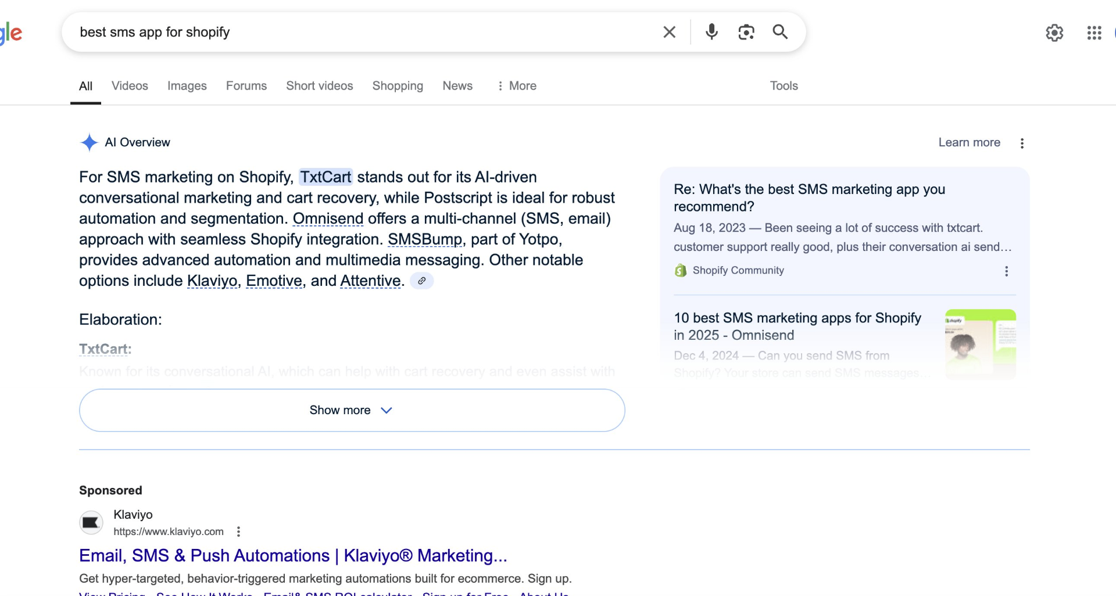Click the AI Overview sparkle icon

(88, 142)
